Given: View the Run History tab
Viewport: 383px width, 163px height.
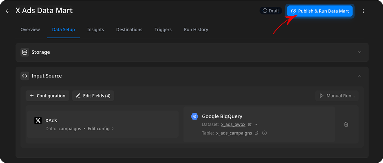Looking at the screenshot, I should click(x=196, y=29).
